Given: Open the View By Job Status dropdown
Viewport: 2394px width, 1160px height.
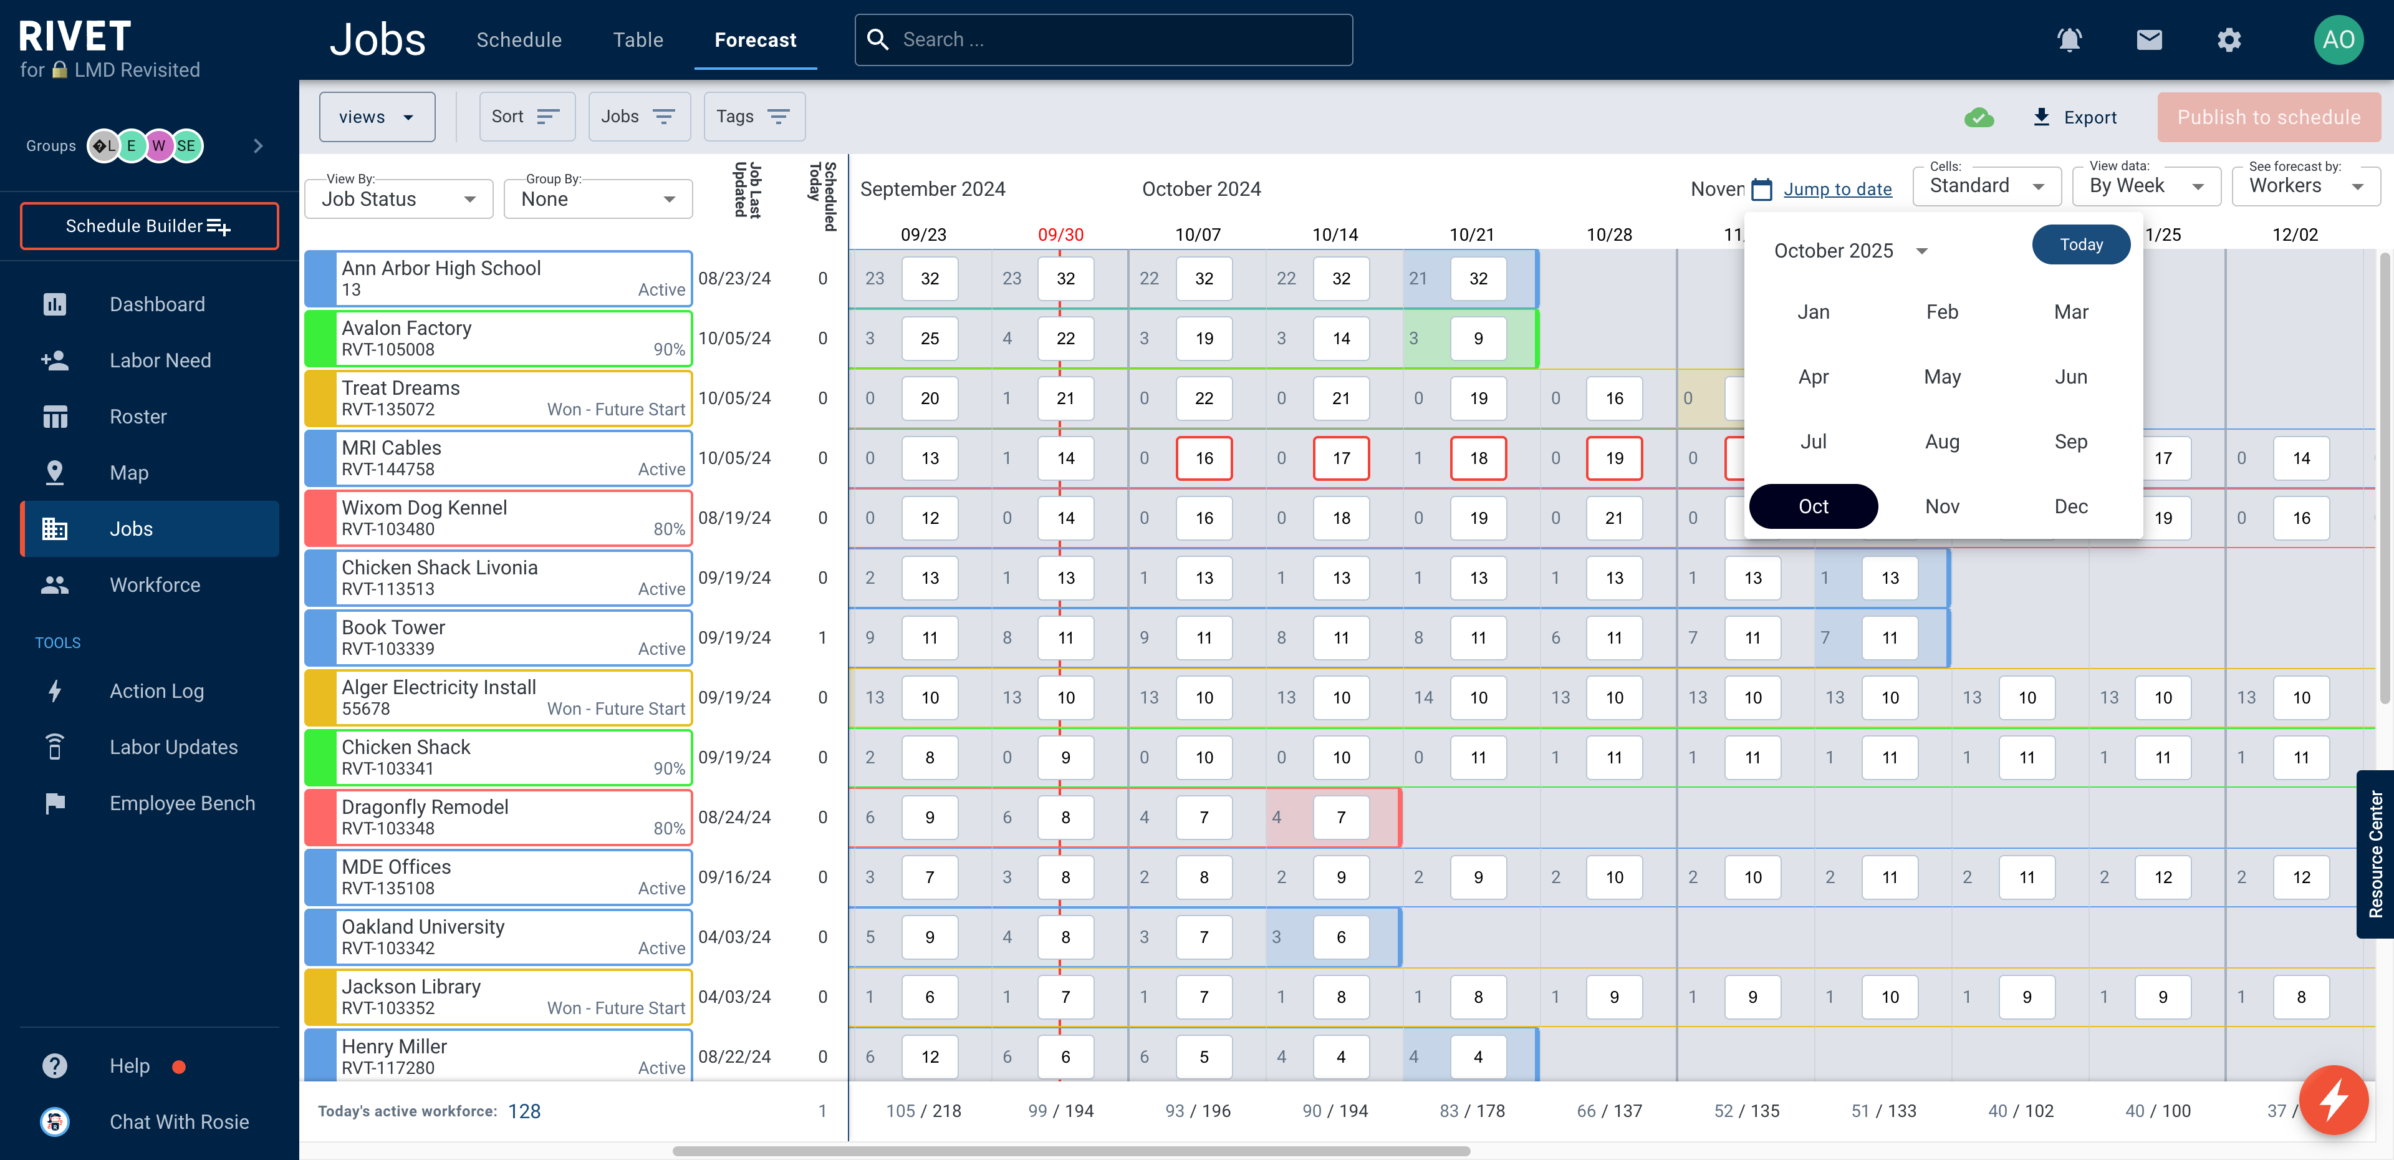Looking at the screenshot, I should [x=399, y=199].
